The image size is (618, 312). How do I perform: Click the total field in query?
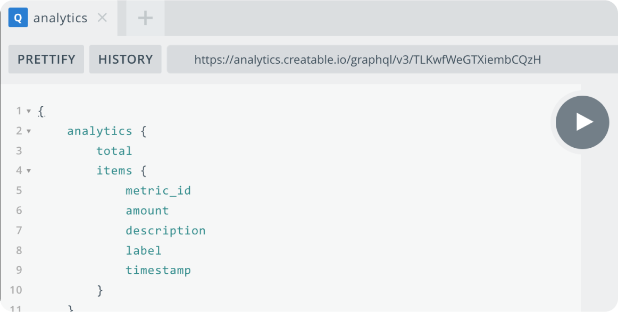[114, 151]
